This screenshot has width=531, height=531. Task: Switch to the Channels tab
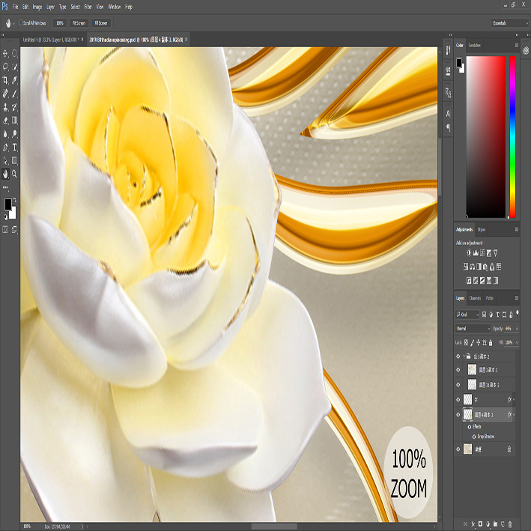[x=475, y=298]
